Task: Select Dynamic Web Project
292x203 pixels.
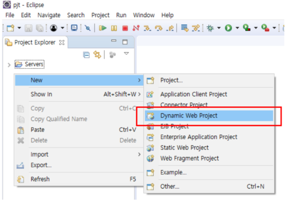Action: 209,116
